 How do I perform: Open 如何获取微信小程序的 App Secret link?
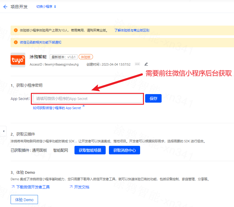59,107
